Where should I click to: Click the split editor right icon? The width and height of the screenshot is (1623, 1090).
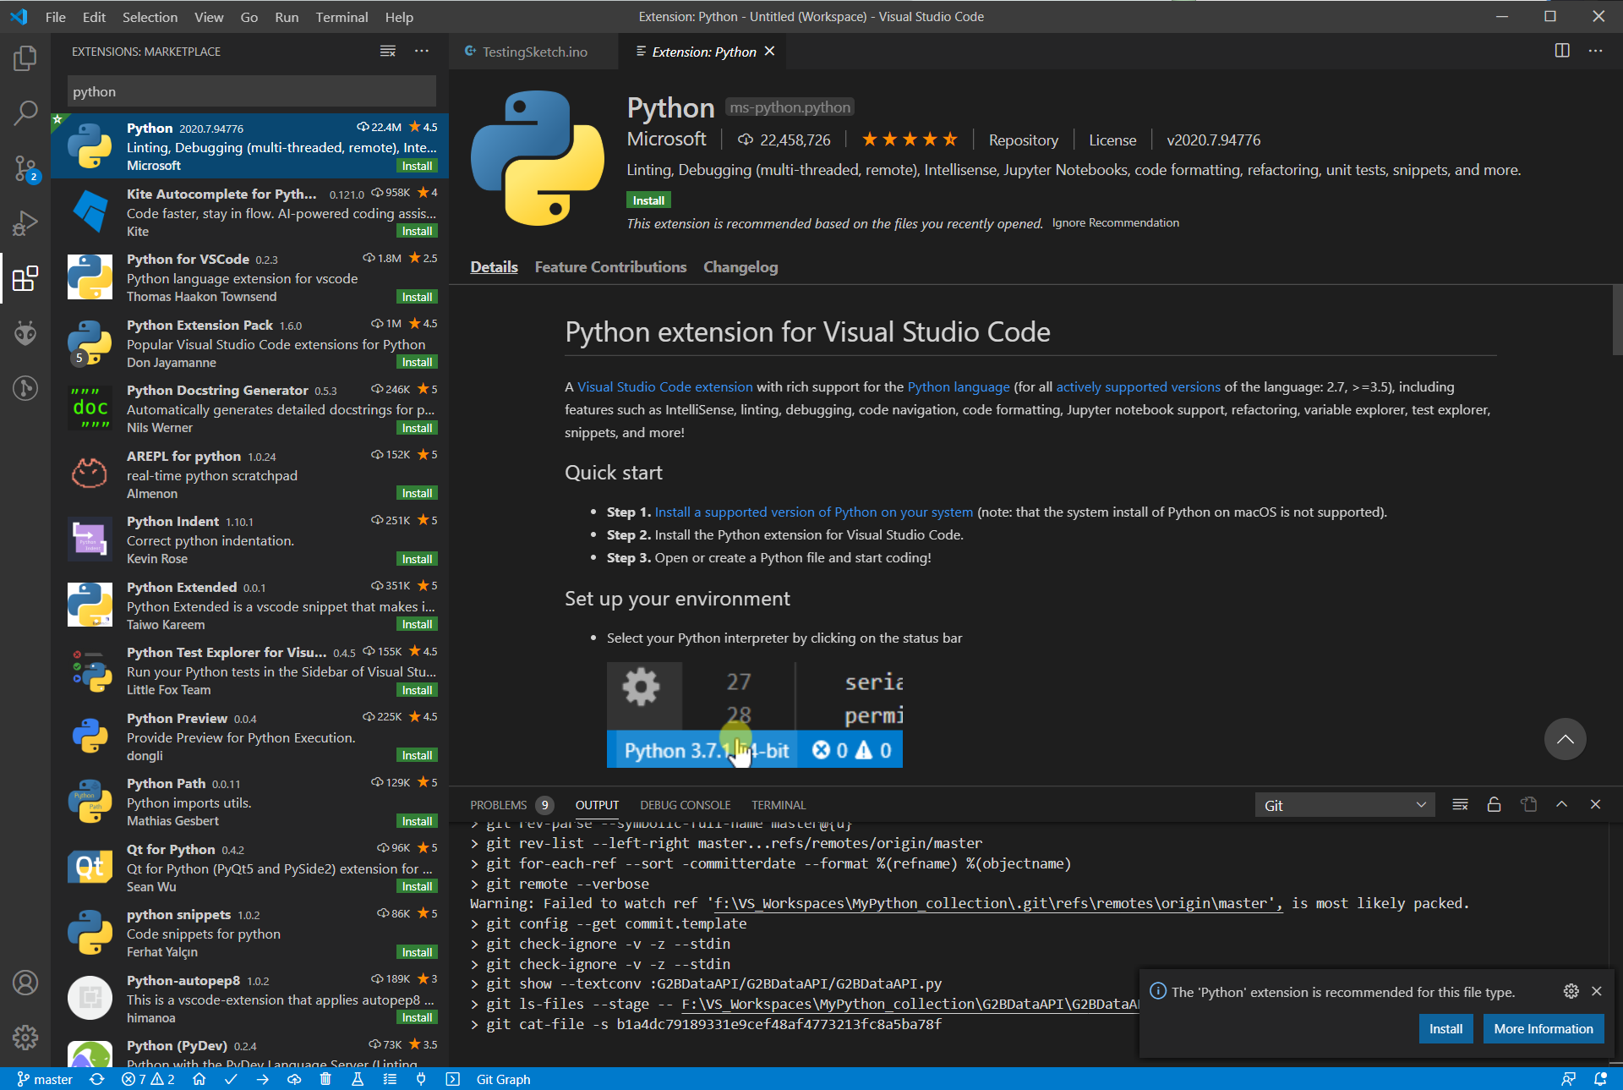click(x=1562, y=51)
